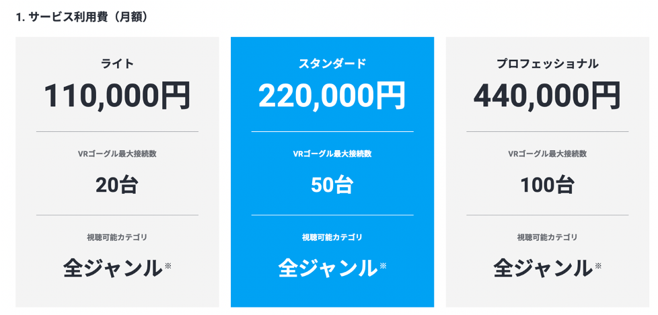
Task: Click the 100台 connection count
Action: pyautogui.click(x=547, y=184)
